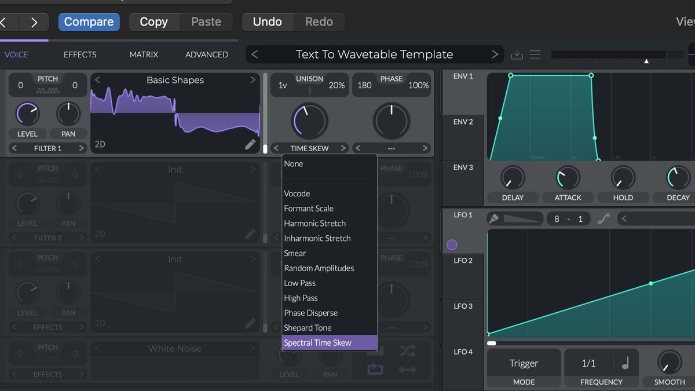Select Low Pass in the morph menu
695x391 pixels.
[x=330, y=283]
